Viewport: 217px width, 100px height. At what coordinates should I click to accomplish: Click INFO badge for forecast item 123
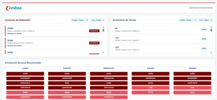(204, 48)
